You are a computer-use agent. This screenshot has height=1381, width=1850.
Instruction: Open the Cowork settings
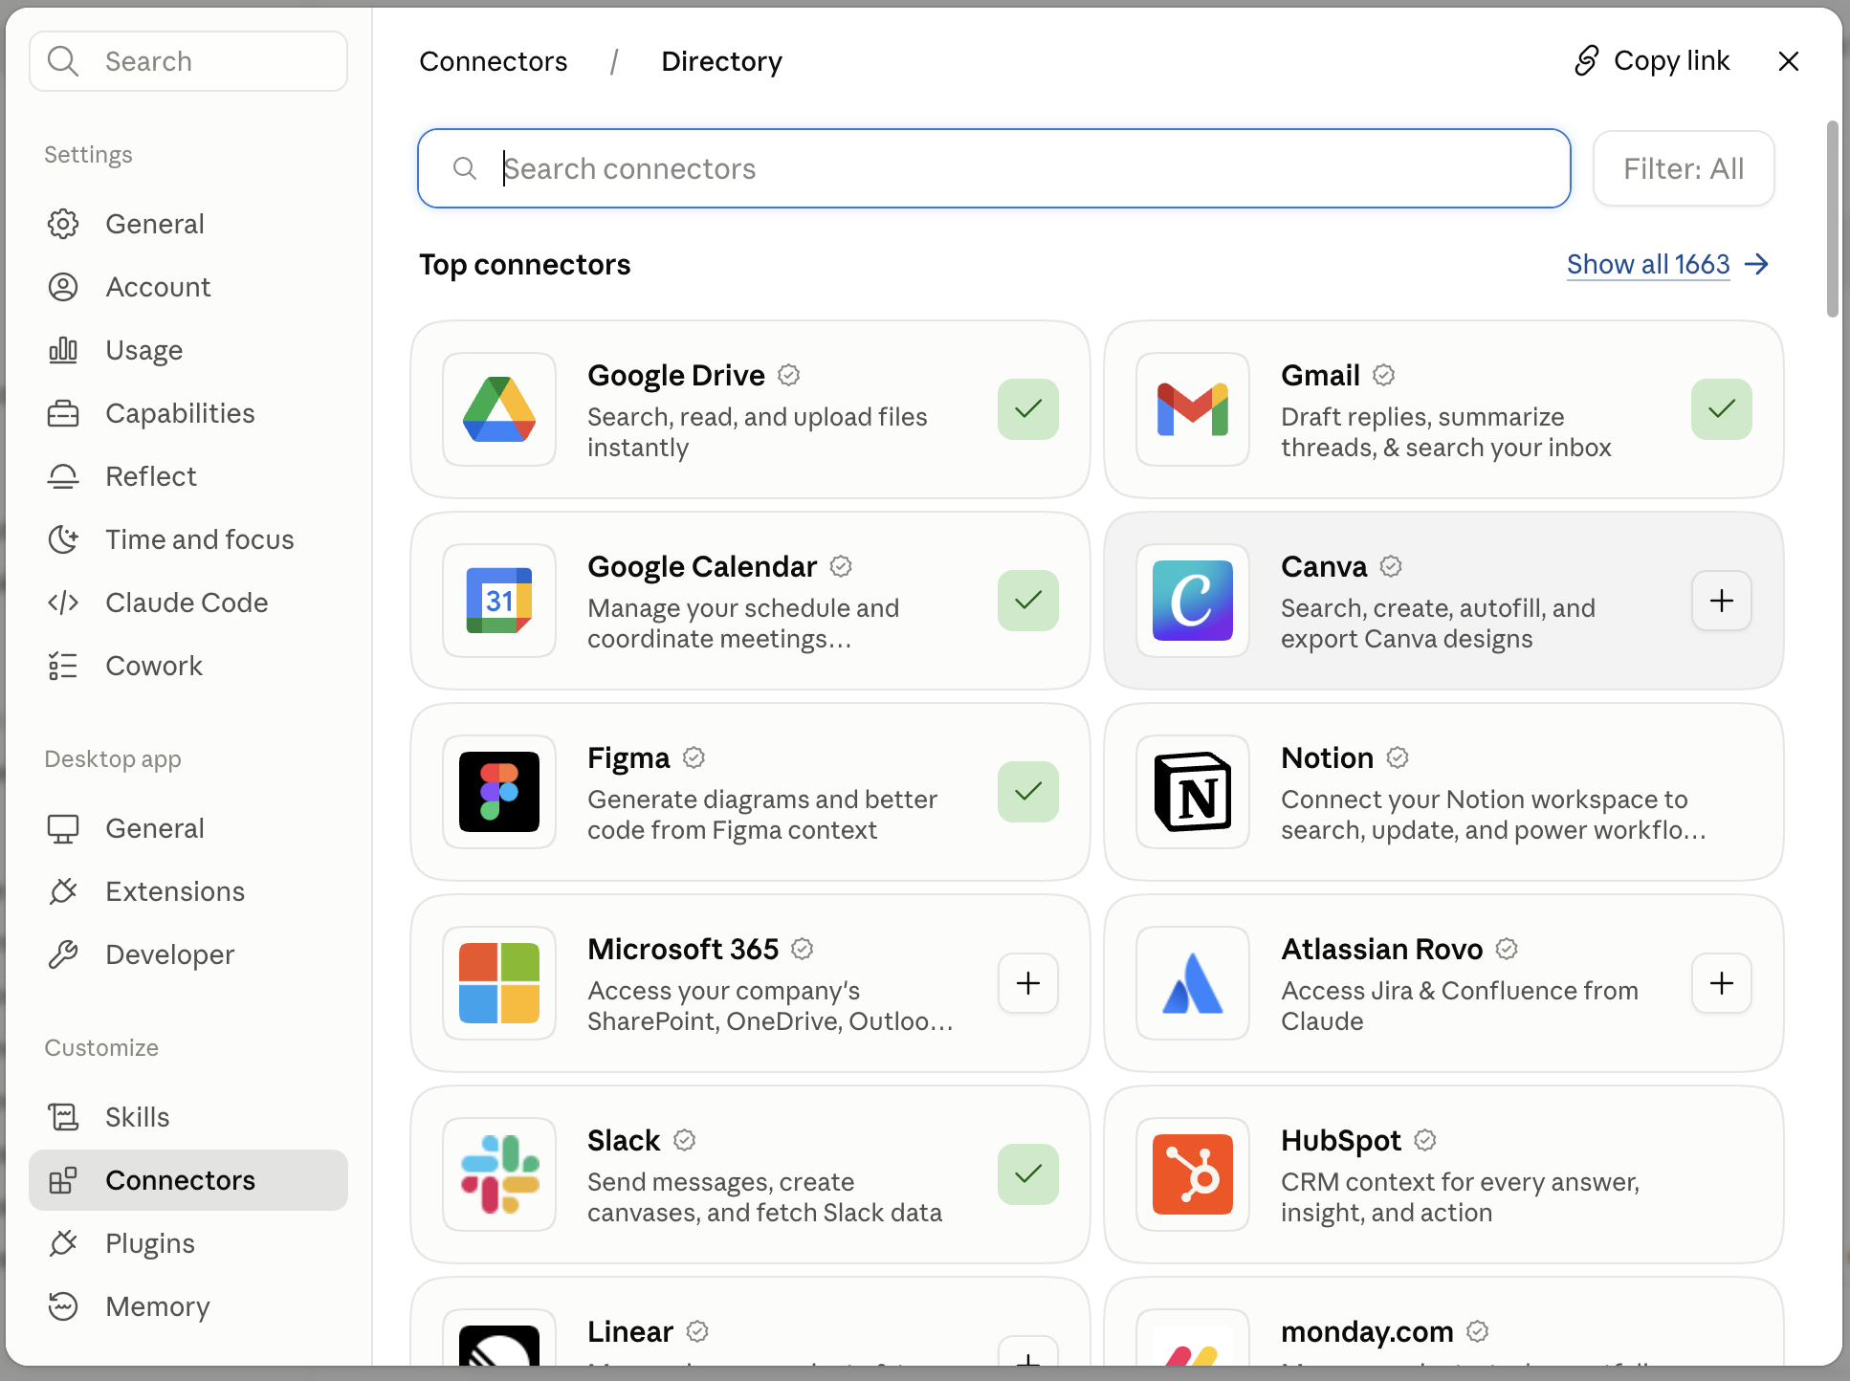coord(188,666)
